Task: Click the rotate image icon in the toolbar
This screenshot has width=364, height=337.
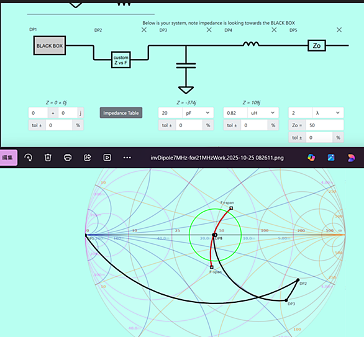Action: click(x=29, y=158)
